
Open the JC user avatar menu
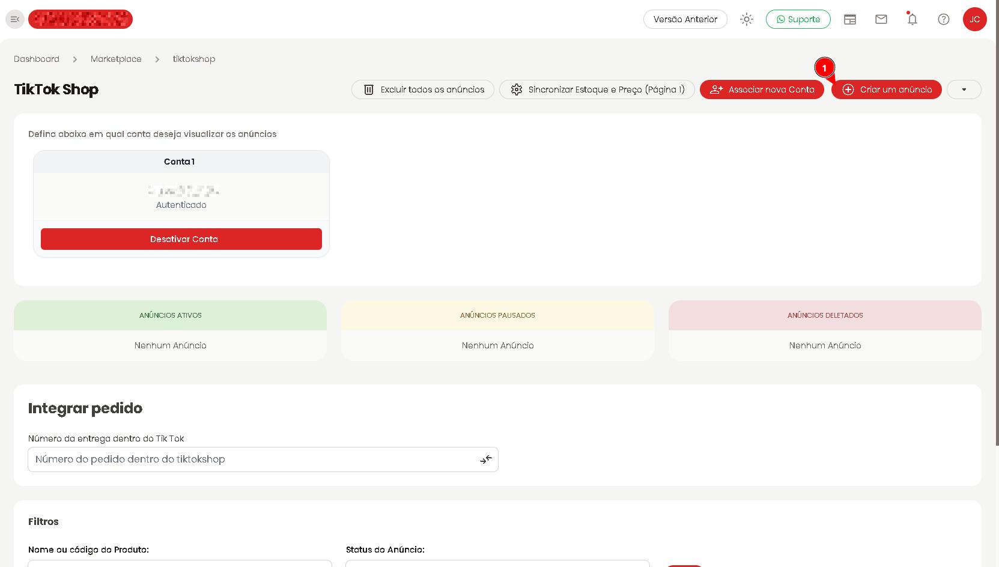tap(974, 19)
